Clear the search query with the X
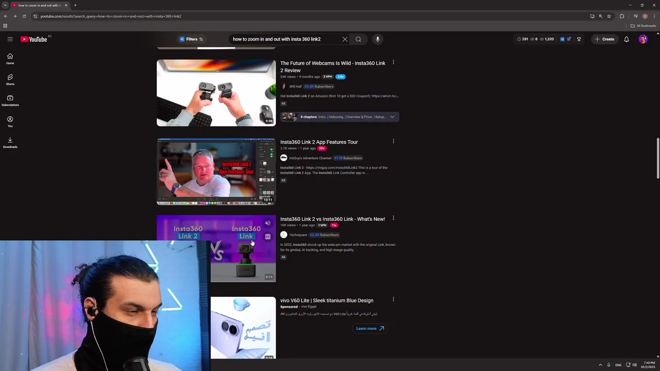Screen dimensions: 660x371 tap(345, 39)
